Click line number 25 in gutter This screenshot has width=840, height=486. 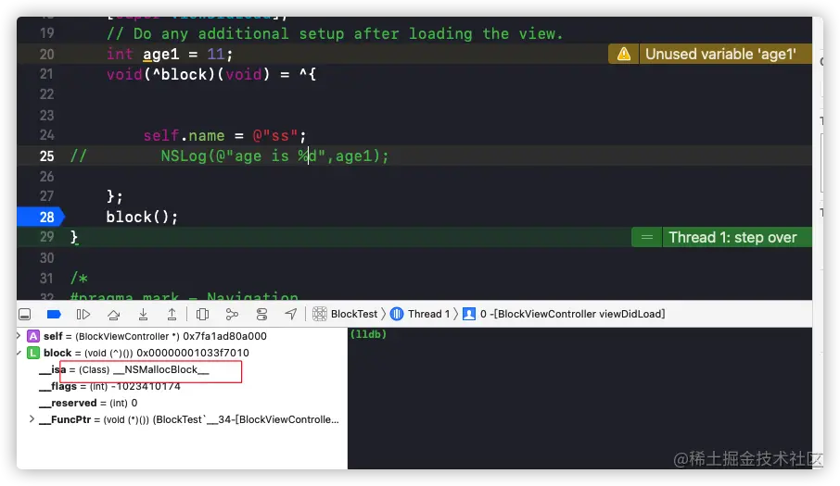46,156
